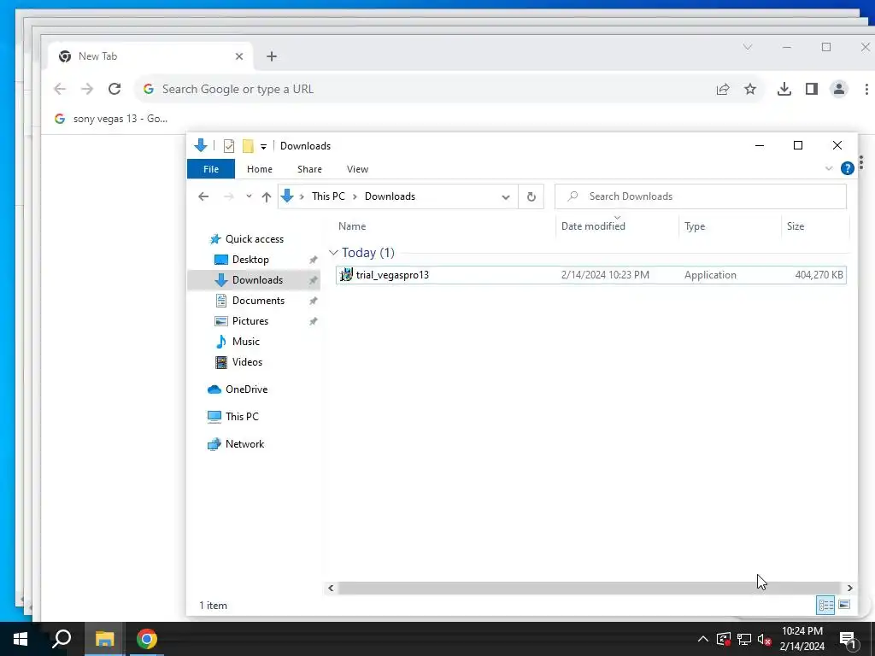This screenshot has height=656, width=875.
Task: Click Chrome icon in the taskbar
Action: click(147, 639)
